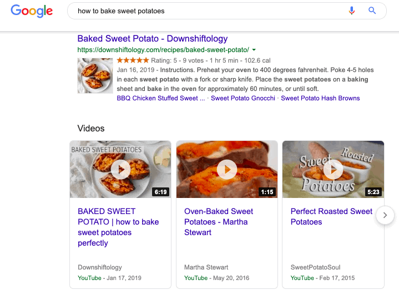The width and height of the screenshot is (399, 300).
Task: Click the 1:15 duration badge
Action: pyautogui.click(x=267, y=192)
